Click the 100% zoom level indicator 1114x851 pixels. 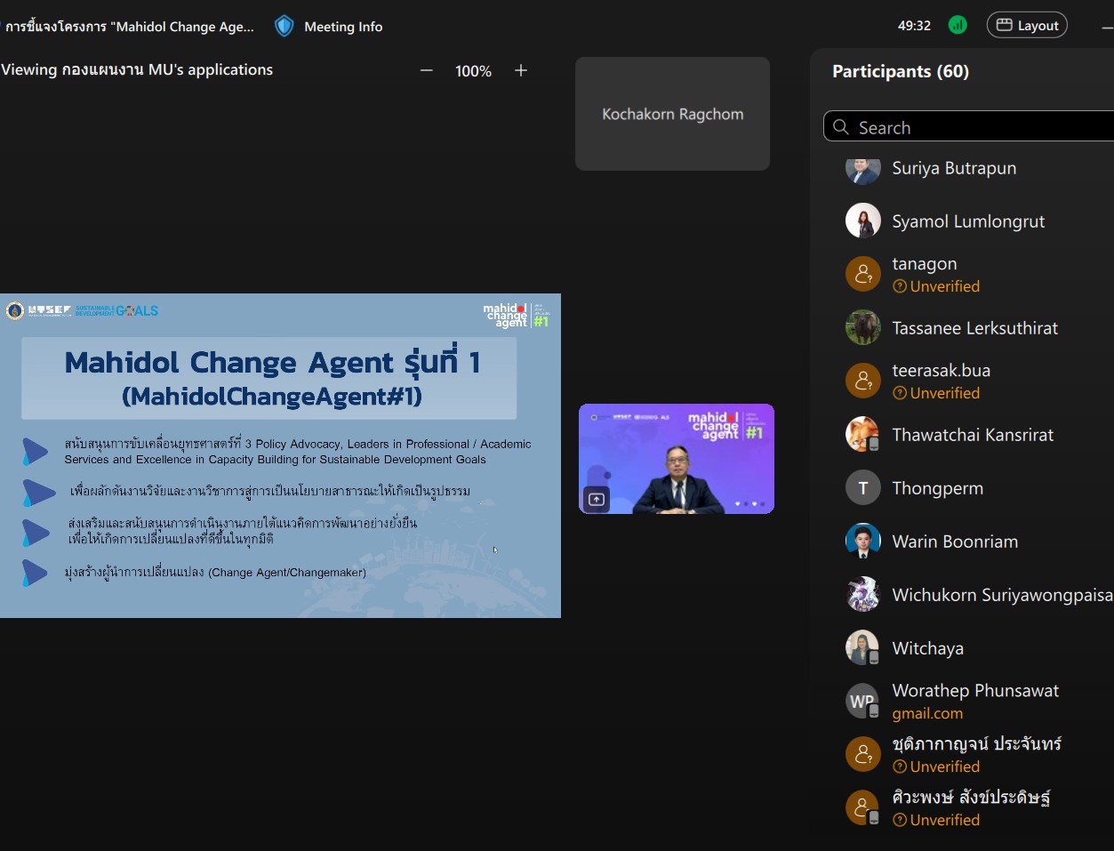(473, 71)
